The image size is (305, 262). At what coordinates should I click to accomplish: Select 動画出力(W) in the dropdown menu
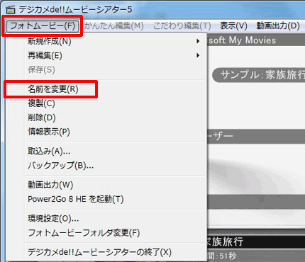(50, 185)
